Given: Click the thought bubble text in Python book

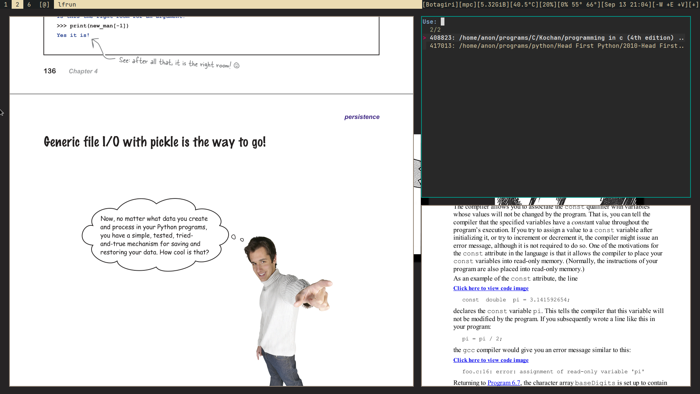Looking at the screenshot, I should (x=155, y=235).
